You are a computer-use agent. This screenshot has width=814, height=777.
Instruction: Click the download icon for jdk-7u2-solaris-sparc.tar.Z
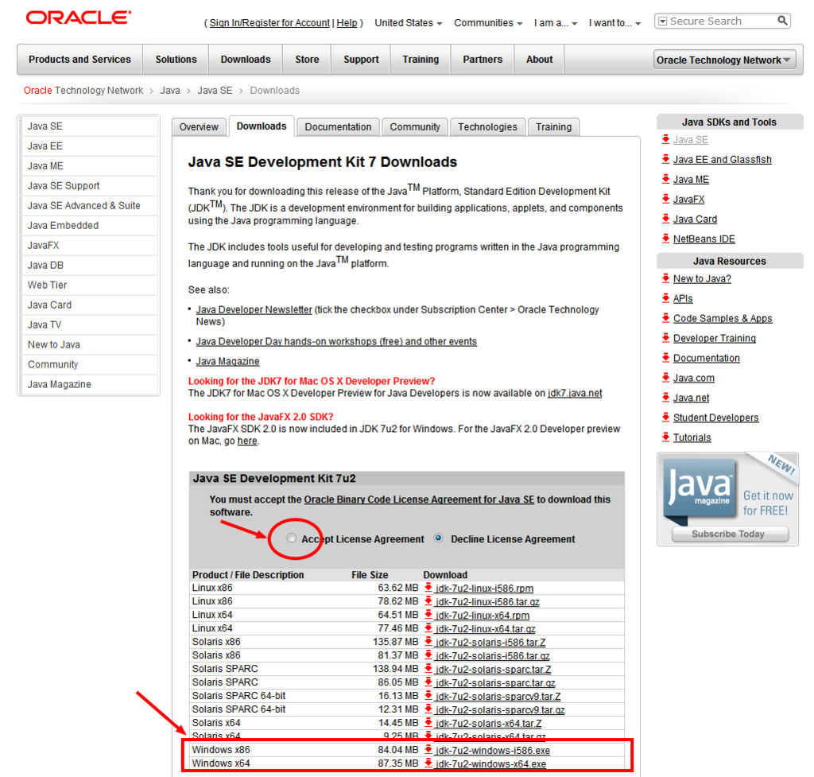click(428, 669)
